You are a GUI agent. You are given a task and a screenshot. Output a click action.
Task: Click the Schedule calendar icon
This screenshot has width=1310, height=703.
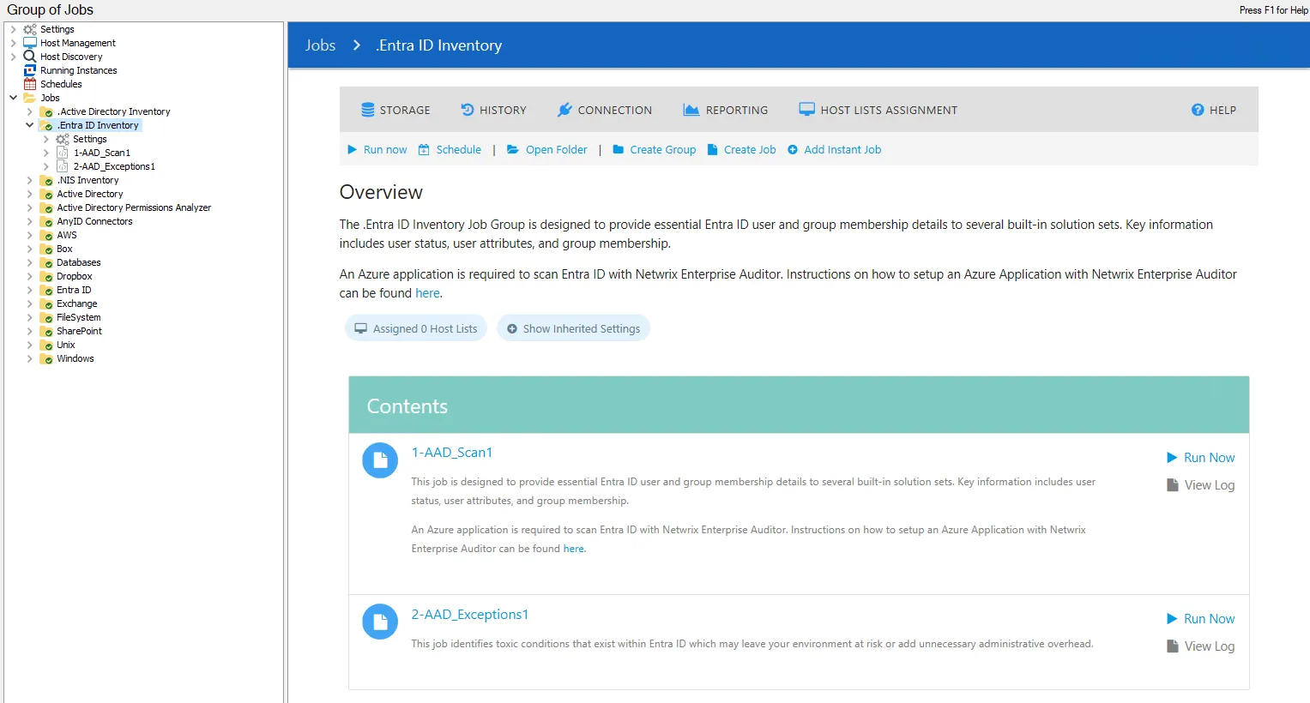424,149
